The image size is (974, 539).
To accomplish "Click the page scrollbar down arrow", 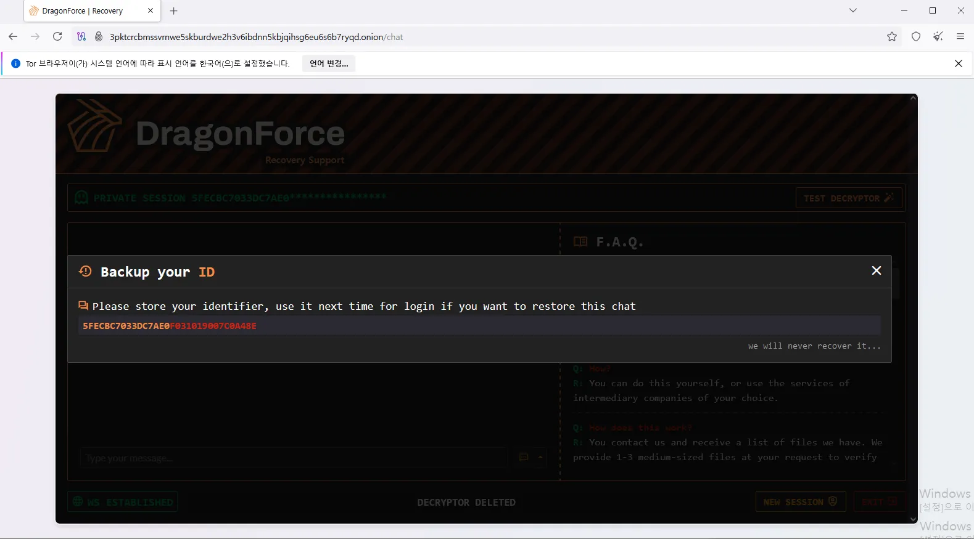I will (914, 519).
